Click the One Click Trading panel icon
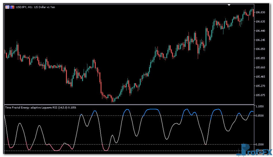This screenshot has height=157, width=273. [7, 7]
